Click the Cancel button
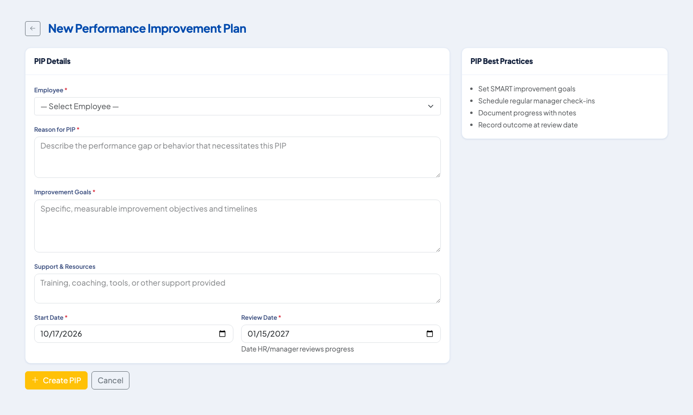The image size is (693, 415). (110, 380)
